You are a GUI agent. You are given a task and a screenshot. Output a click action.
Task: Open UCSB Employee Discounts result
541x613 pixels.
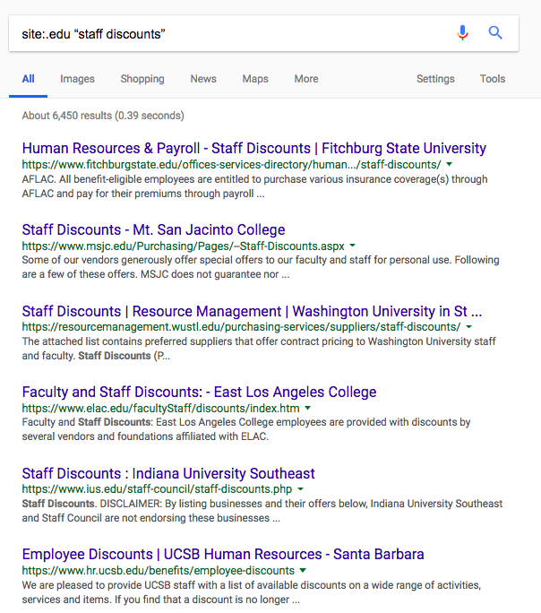coord(223,554)
